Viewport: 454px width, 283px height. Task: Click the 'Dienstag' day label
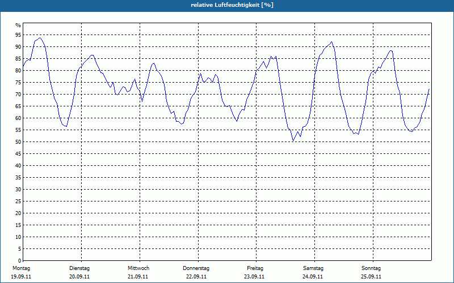coord(79,268)
